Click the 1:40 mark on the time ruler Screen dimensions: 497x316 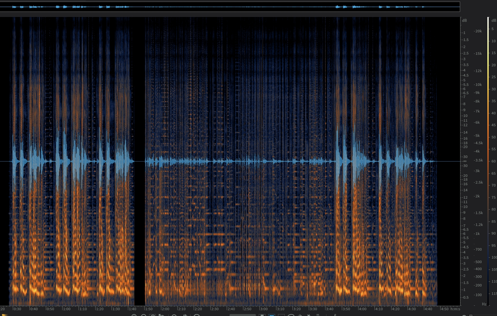[x=132, y=309]
